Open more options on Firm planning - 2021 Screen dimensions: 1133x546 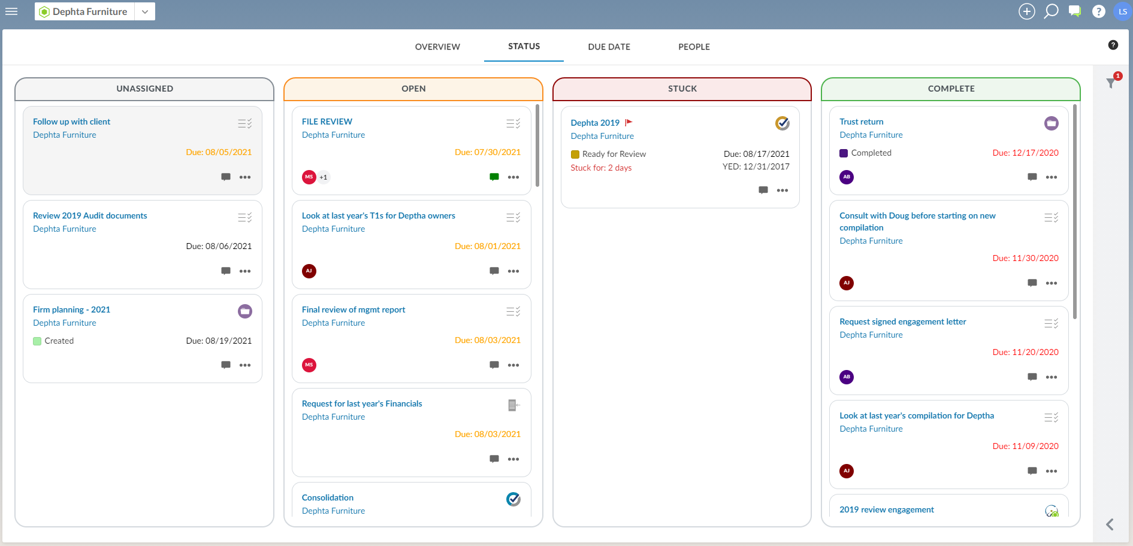245,365
